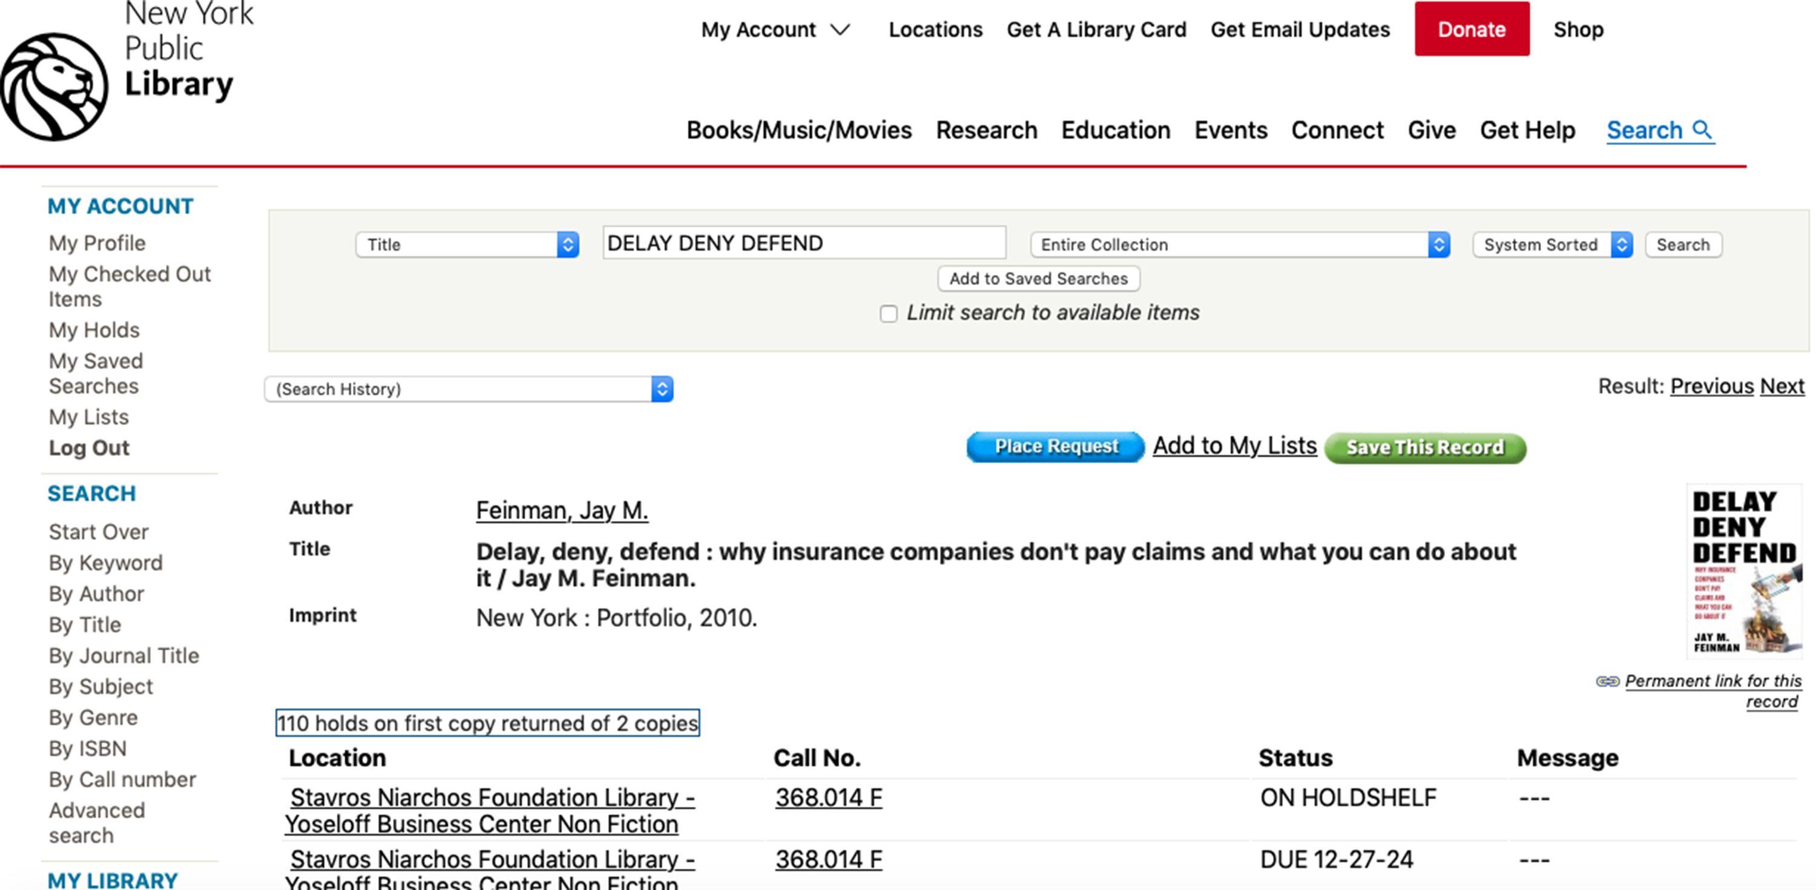Open Add to My Lists link
Viewport: 1816px width, 890px height.
click(1234, 445)
